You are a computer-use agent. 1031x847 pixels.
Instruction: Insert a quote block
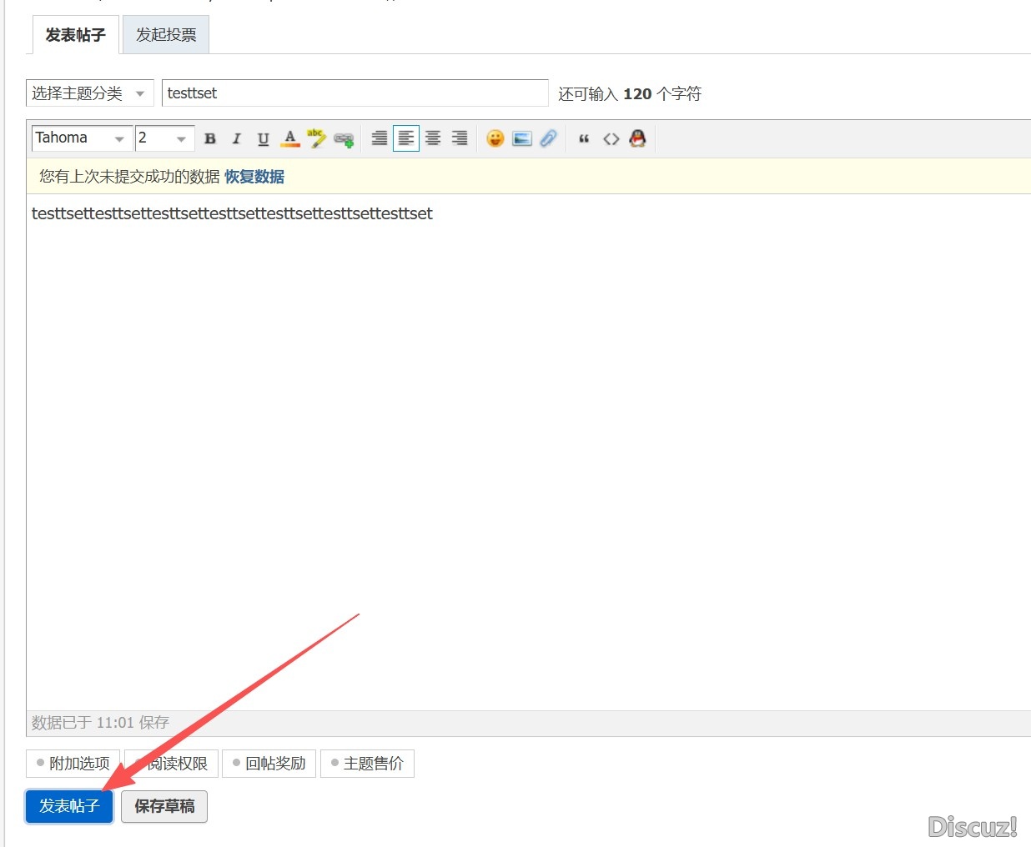tap(583, 138)
